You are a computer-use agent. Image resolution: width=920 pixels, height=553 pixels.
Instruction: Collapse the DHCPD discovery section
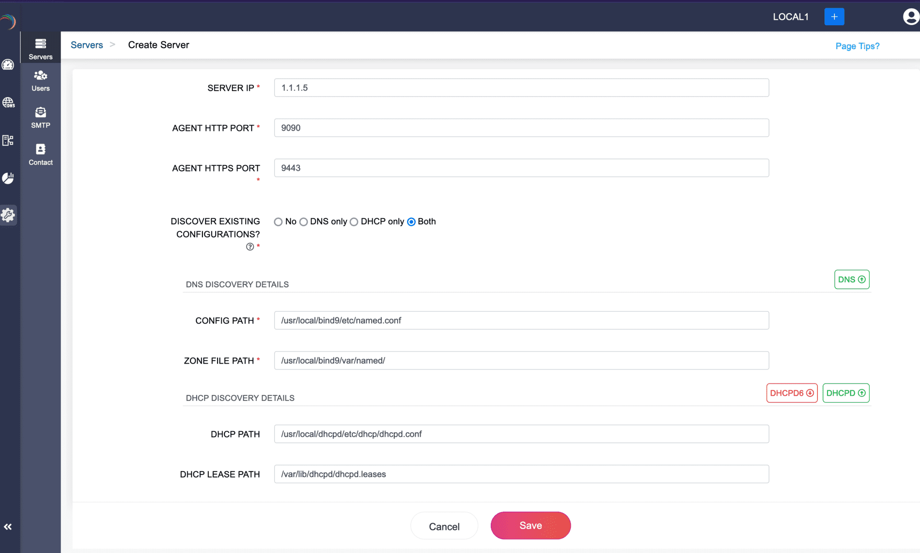tap(845, 393)
